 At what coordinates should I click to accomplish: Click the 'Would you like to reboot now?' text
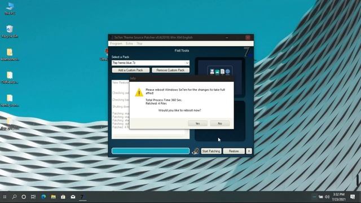[x=179, y=111]
